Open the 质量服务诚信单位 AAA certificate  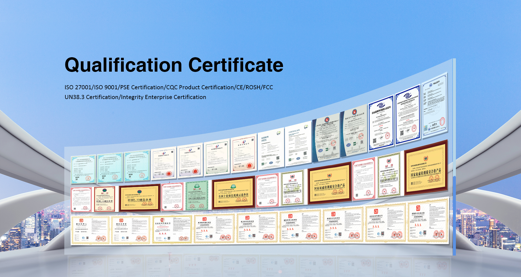pyautogui.click(x=214, y=228)
